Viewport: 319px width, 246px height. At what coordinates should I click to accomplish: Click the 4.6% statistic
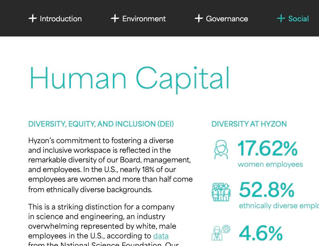click(261, 233)
